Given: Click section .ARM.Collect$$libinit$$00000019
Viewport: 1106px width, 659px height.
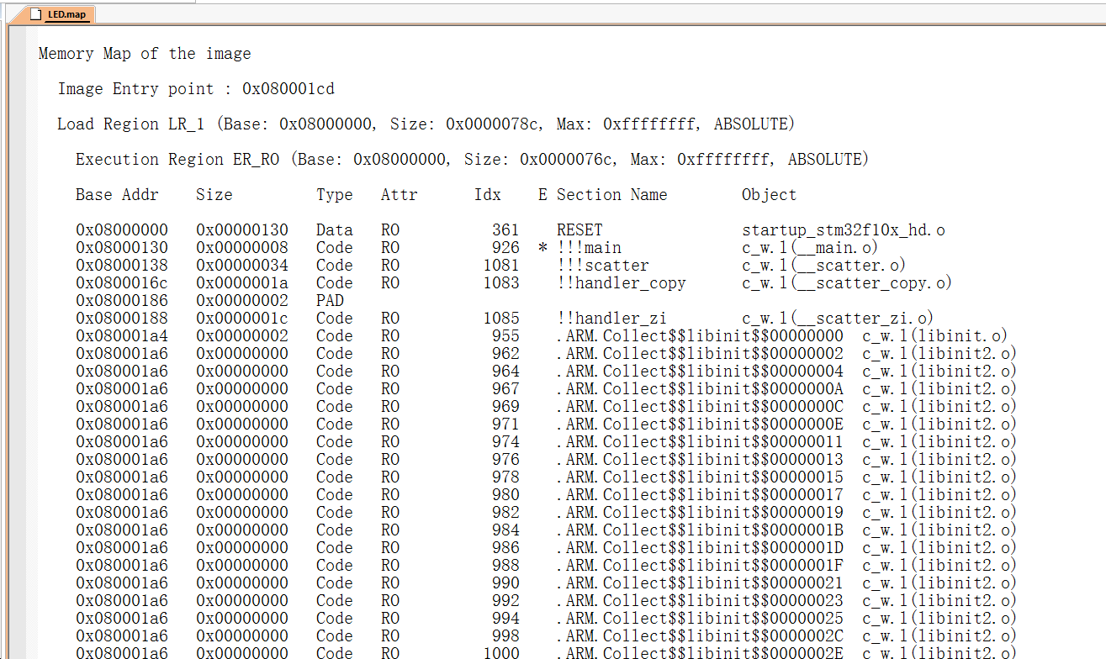Looking at the screenshot, I should (700, 513).
